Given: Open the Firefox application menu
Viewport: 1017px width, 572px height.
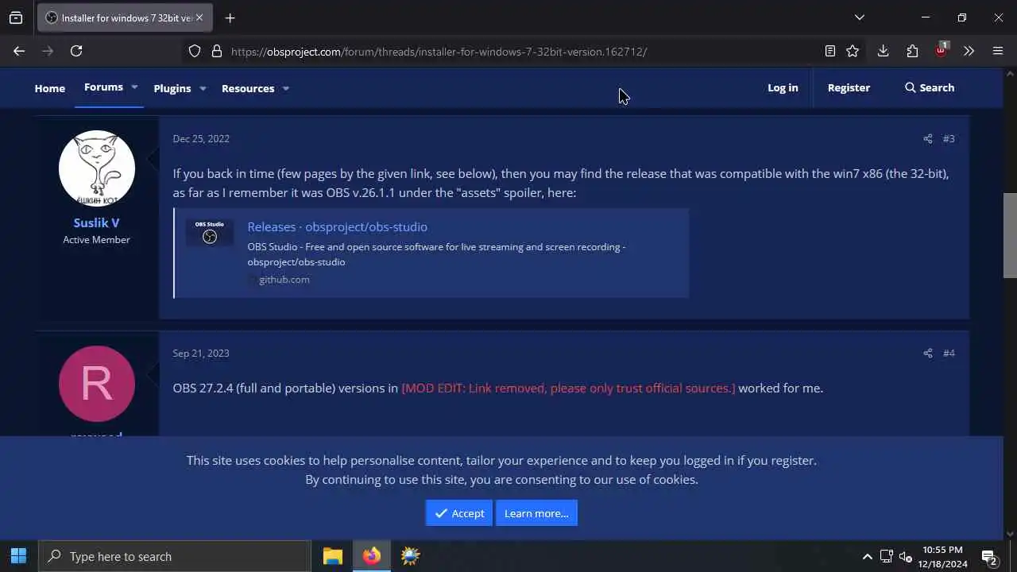Looking at the screenshot, I should [998, 51].
